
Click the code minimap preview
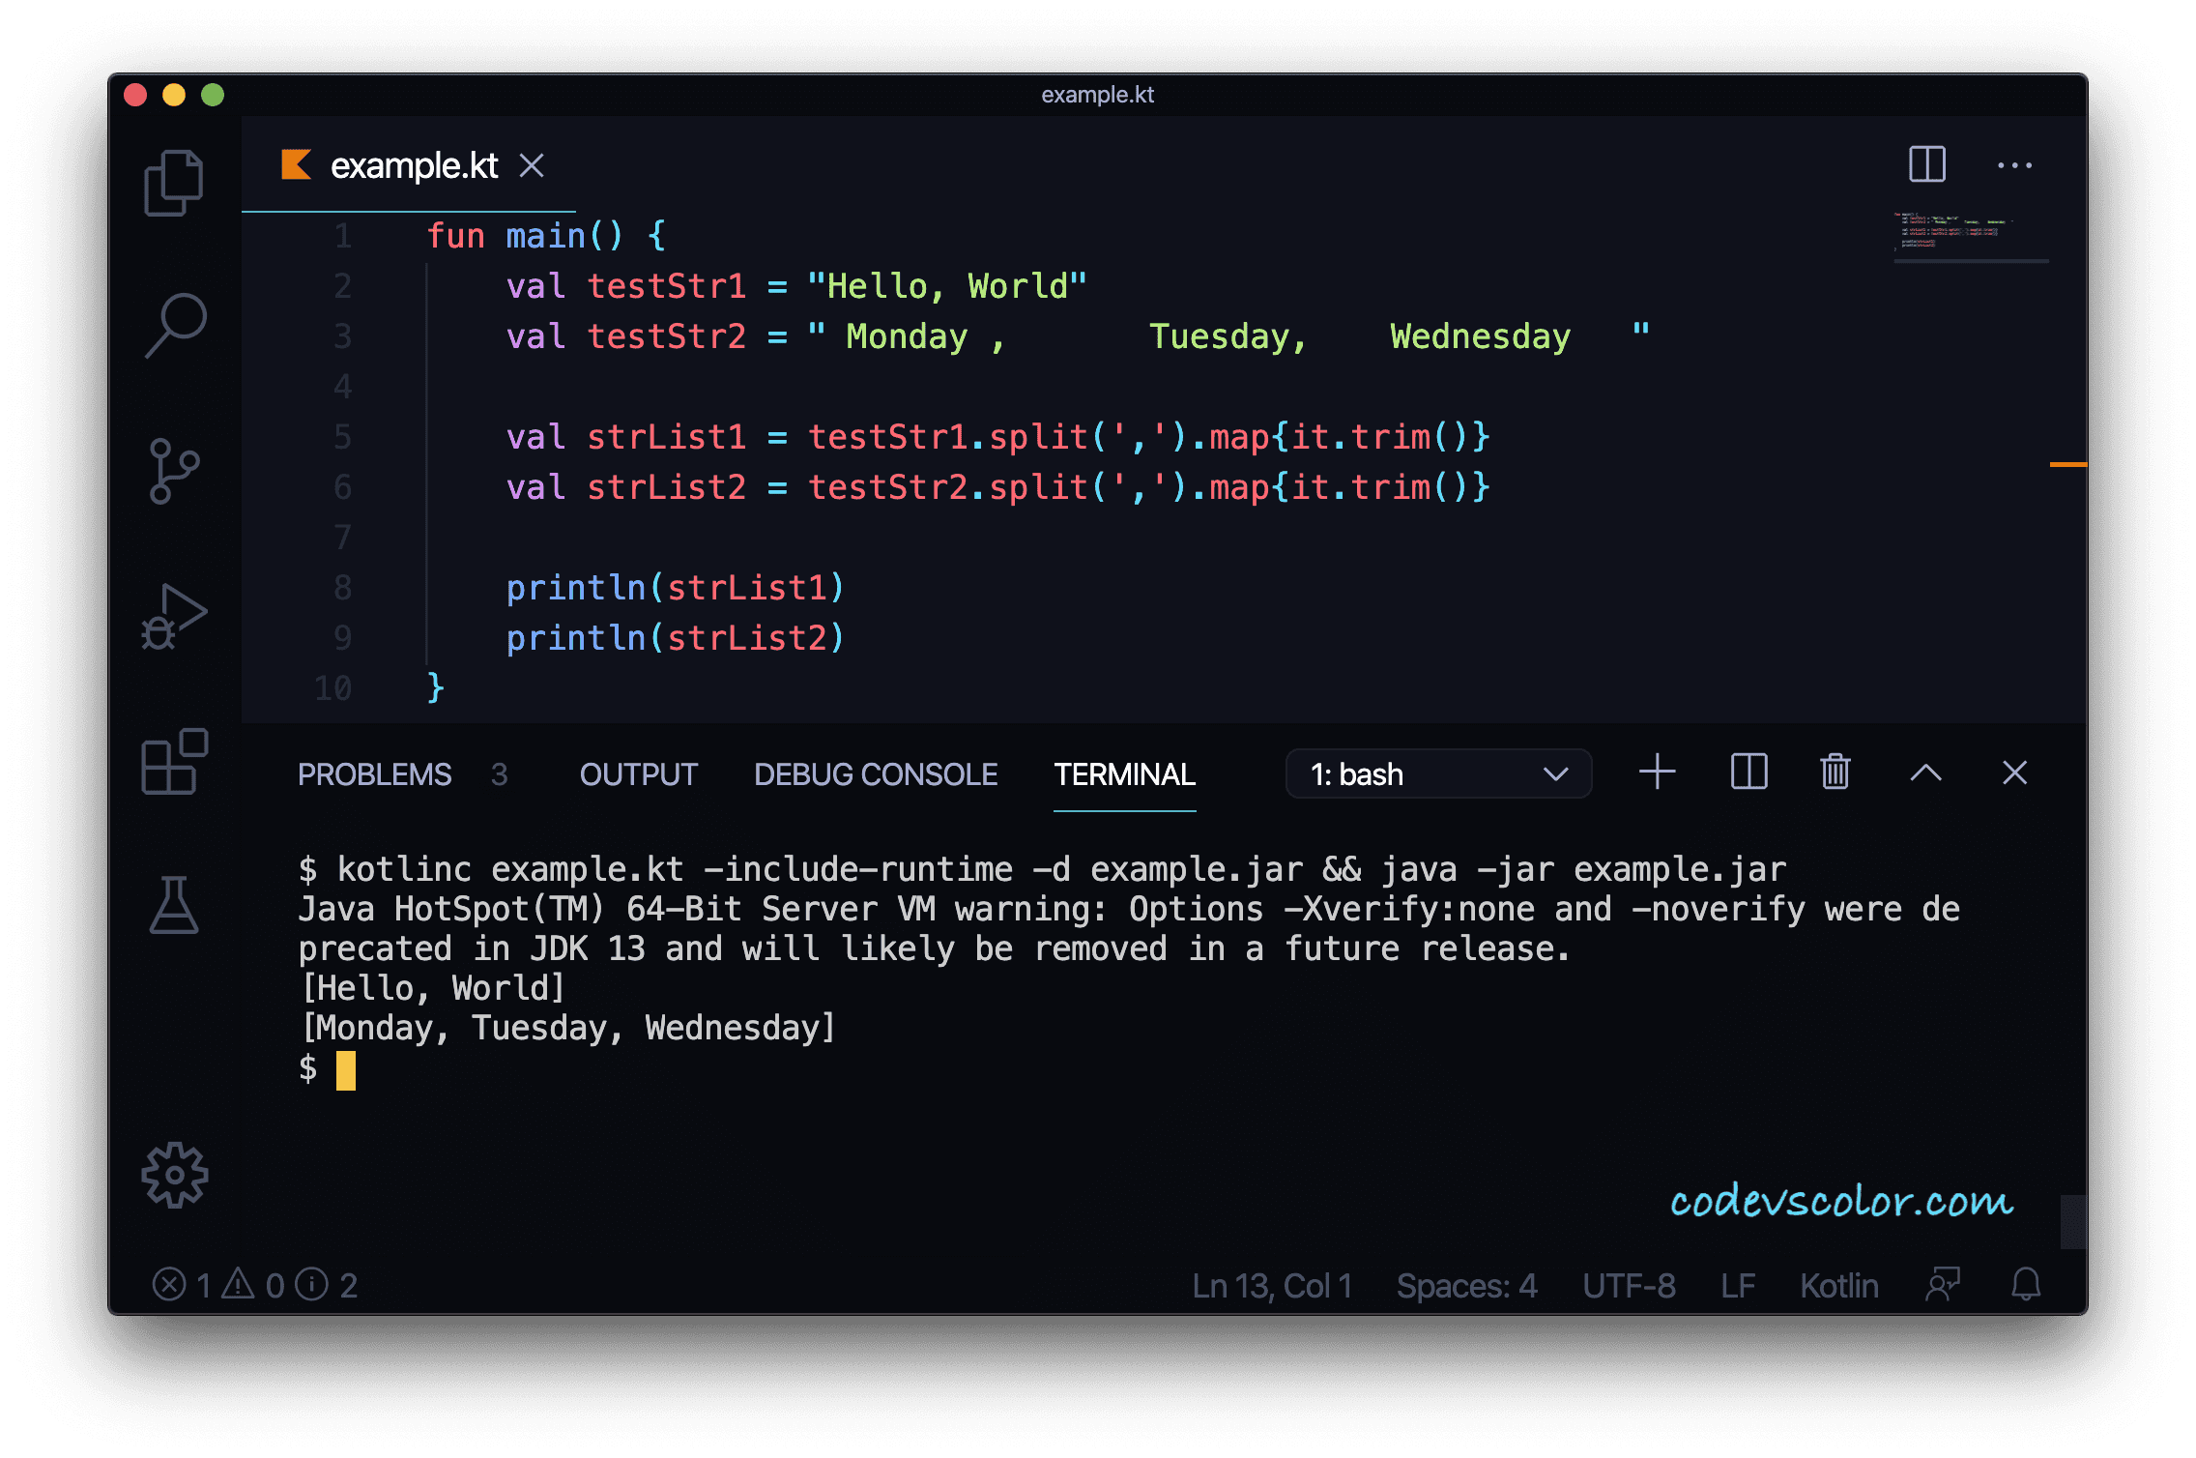pyautogui.click(x=1952, y=230)
